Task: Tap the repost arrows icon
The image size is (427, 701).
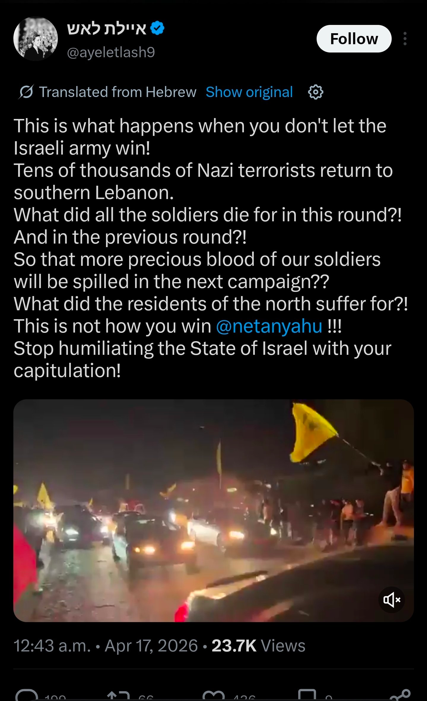Action: click(x=119, y=696)
